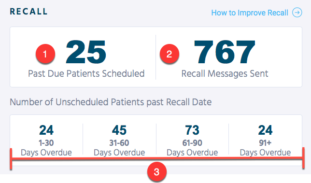Select the 25 past due patients number
311x183 pixels.
click(86, 52)
